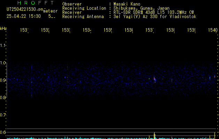Click the 'Observer' field label
Viewport: 219px width, 139px height.
72,4
